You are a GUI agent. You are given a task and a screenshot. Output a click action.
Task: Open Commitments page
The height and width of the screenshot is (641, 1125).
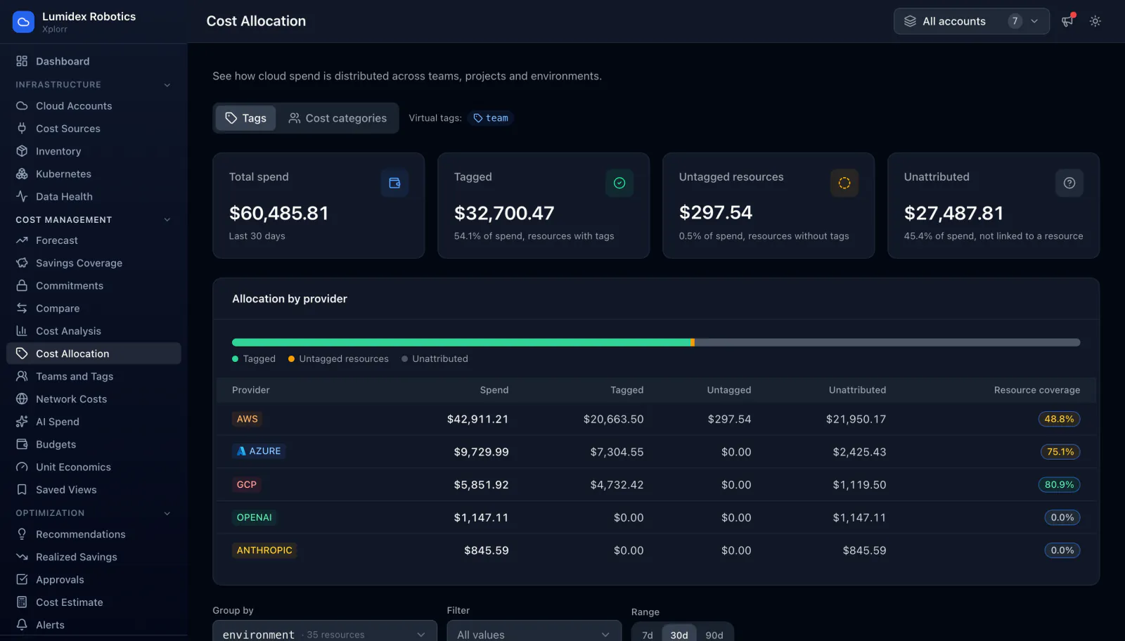pos(94,285)
